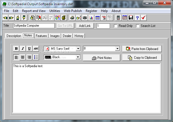Open the Edit menu
Image resolution: width=173 pixels, height=122 pixels.
(16, 11)
